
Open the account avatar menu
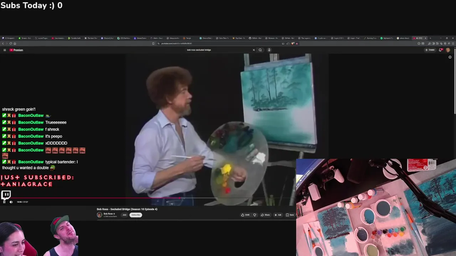[x=448, y=50]
